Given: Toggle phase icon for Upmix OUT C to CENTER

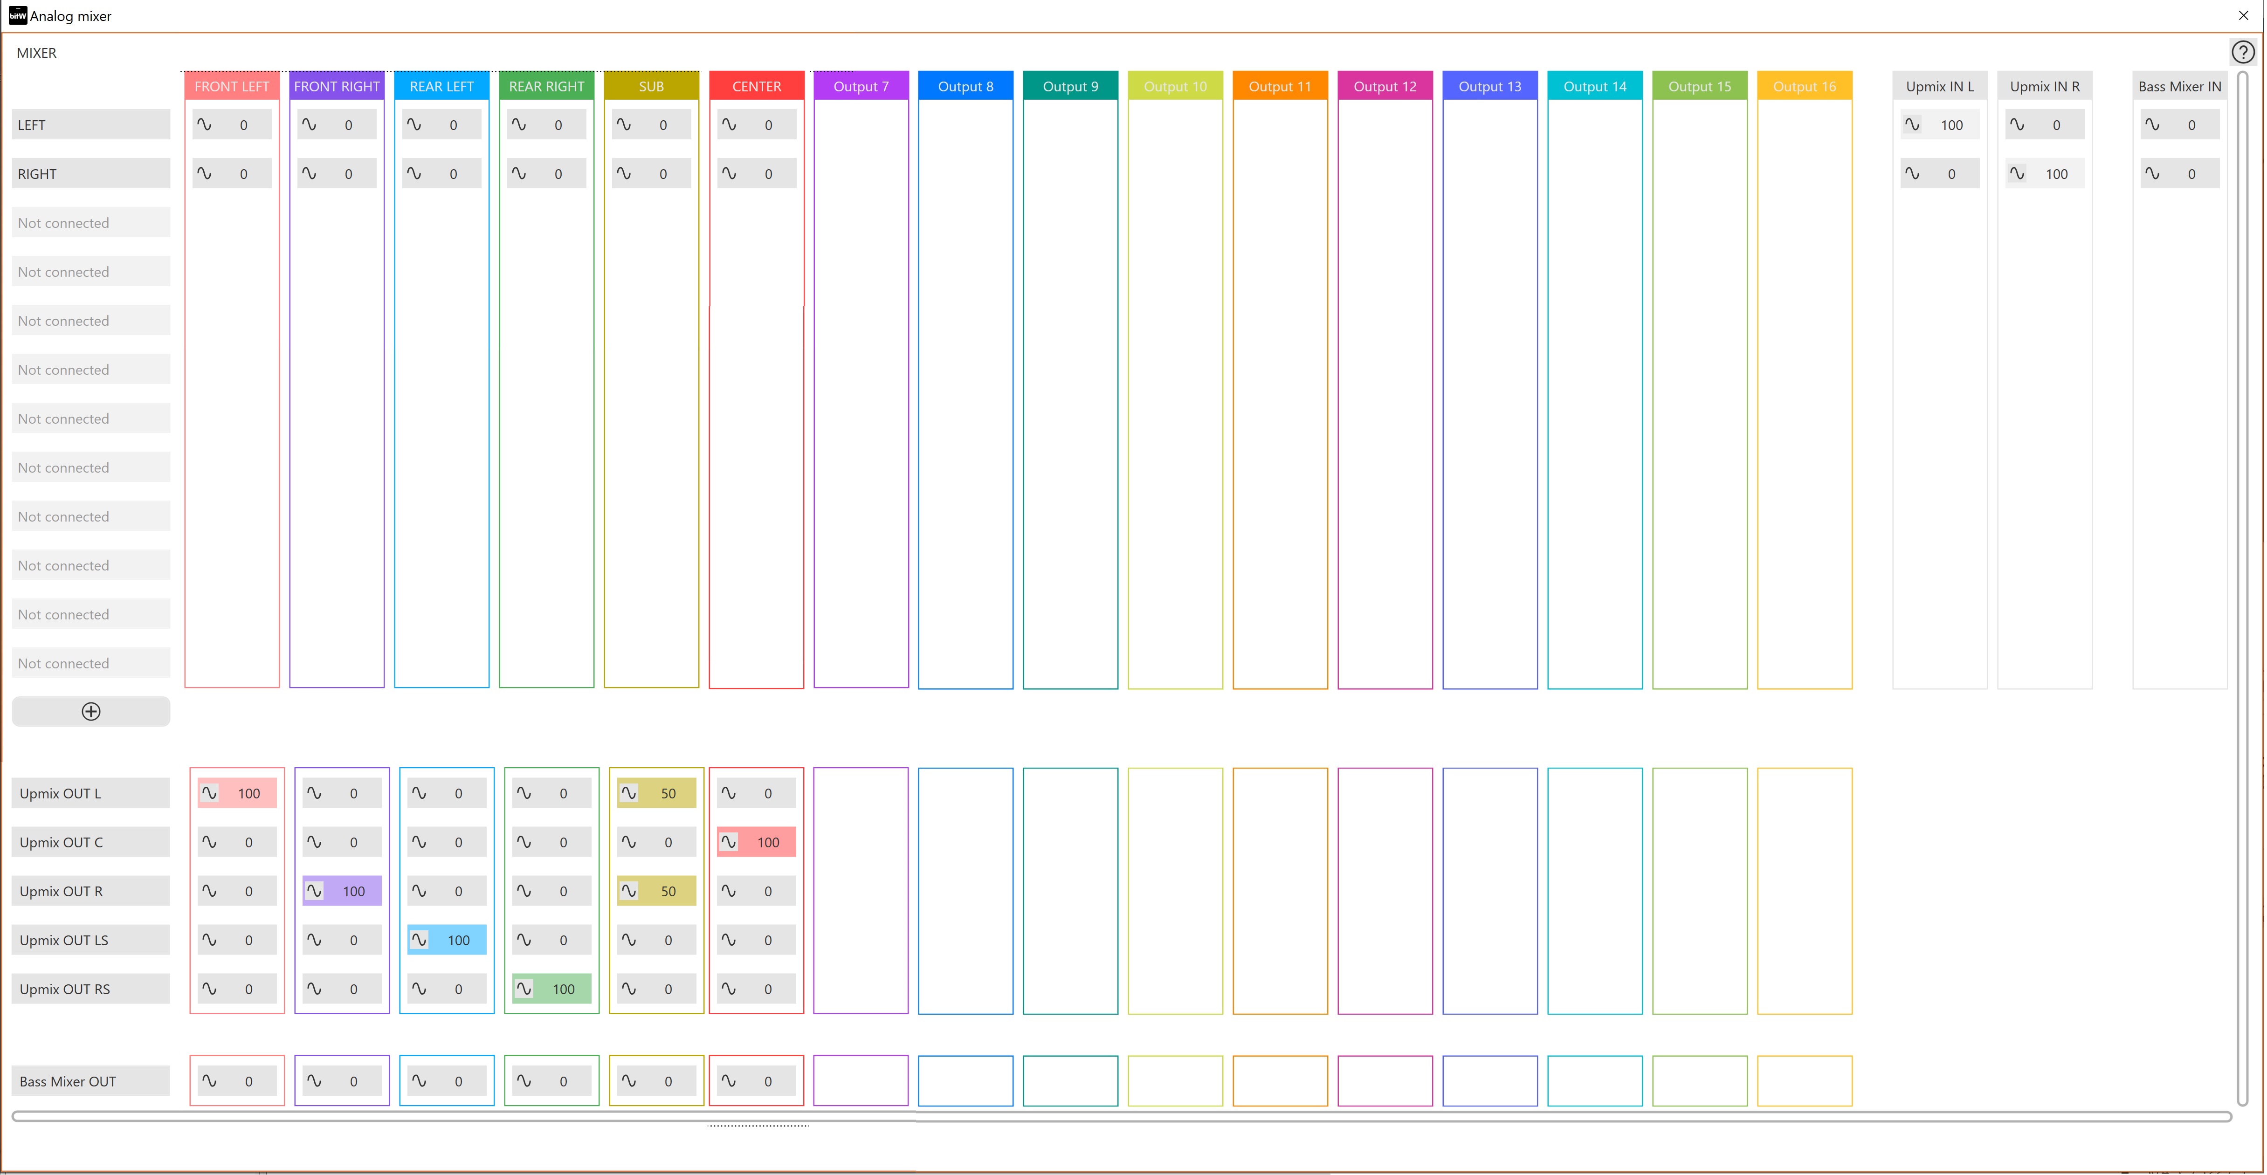Looking at the screenshot, I should [x=729, y=842].
